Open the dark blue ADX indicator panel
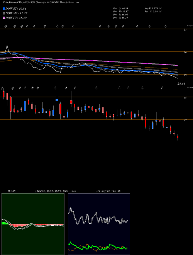193x255 pixels. point(99,224)
